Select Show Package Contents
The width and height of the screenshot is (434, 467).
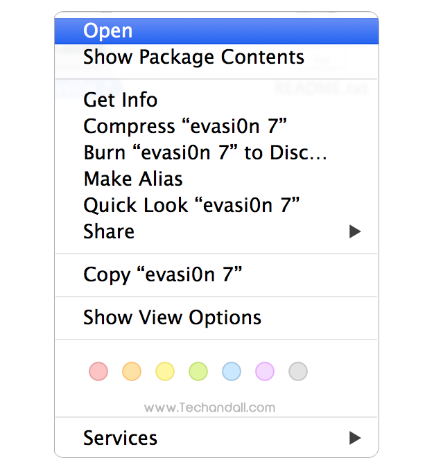click(x=193, y=57)
